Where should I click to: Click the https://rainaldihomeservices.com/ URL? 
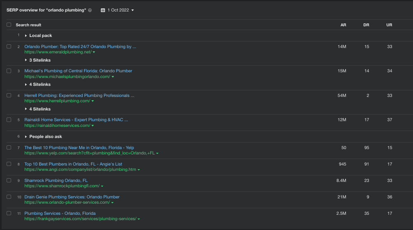tap(57, 126)
